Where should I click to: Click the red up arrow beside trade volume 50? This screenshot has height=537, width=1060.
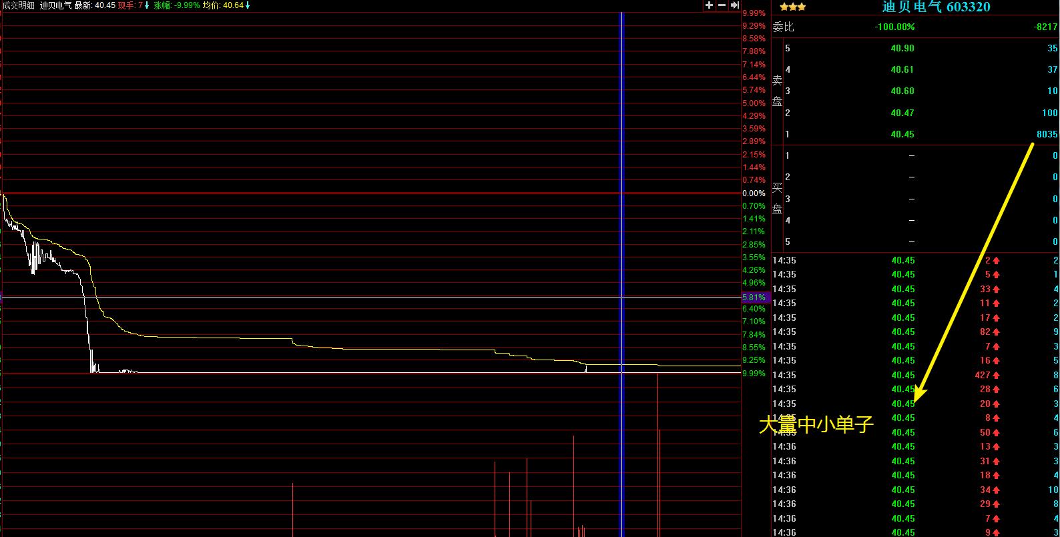996,433
